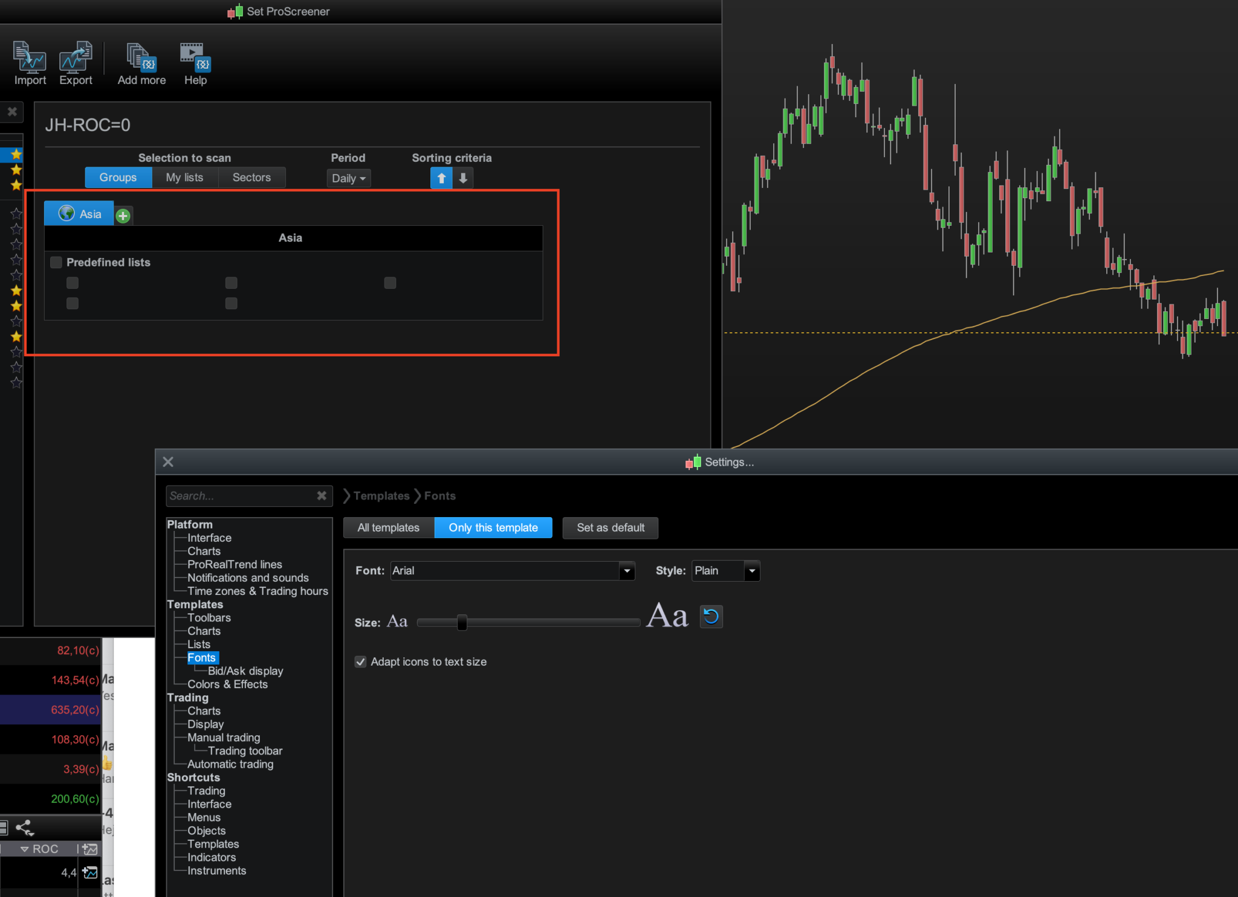Toggle first star in the list sidebar
The image size is (1238, 897).
16,155
